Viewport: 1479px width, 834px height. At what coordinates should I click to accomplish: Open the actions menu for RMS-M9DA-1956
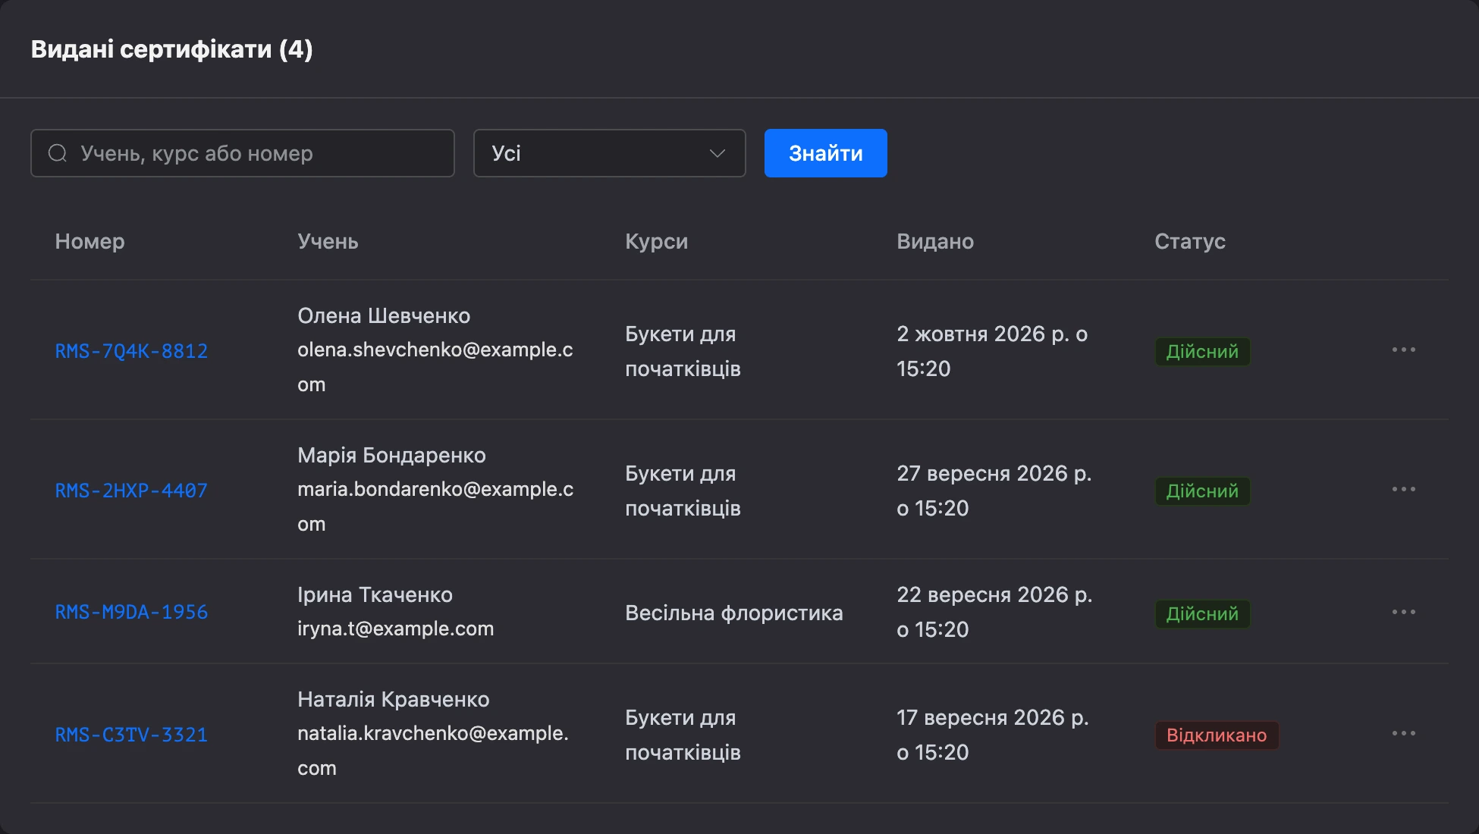tap(1403, 612)
